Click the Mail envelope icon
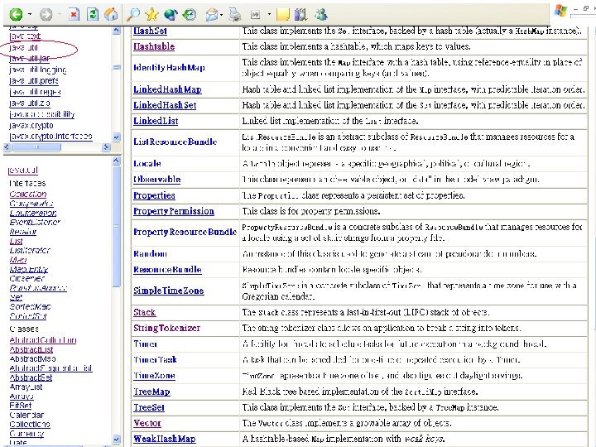Screen dimensions: 596x447 click(x=211, y=15)
